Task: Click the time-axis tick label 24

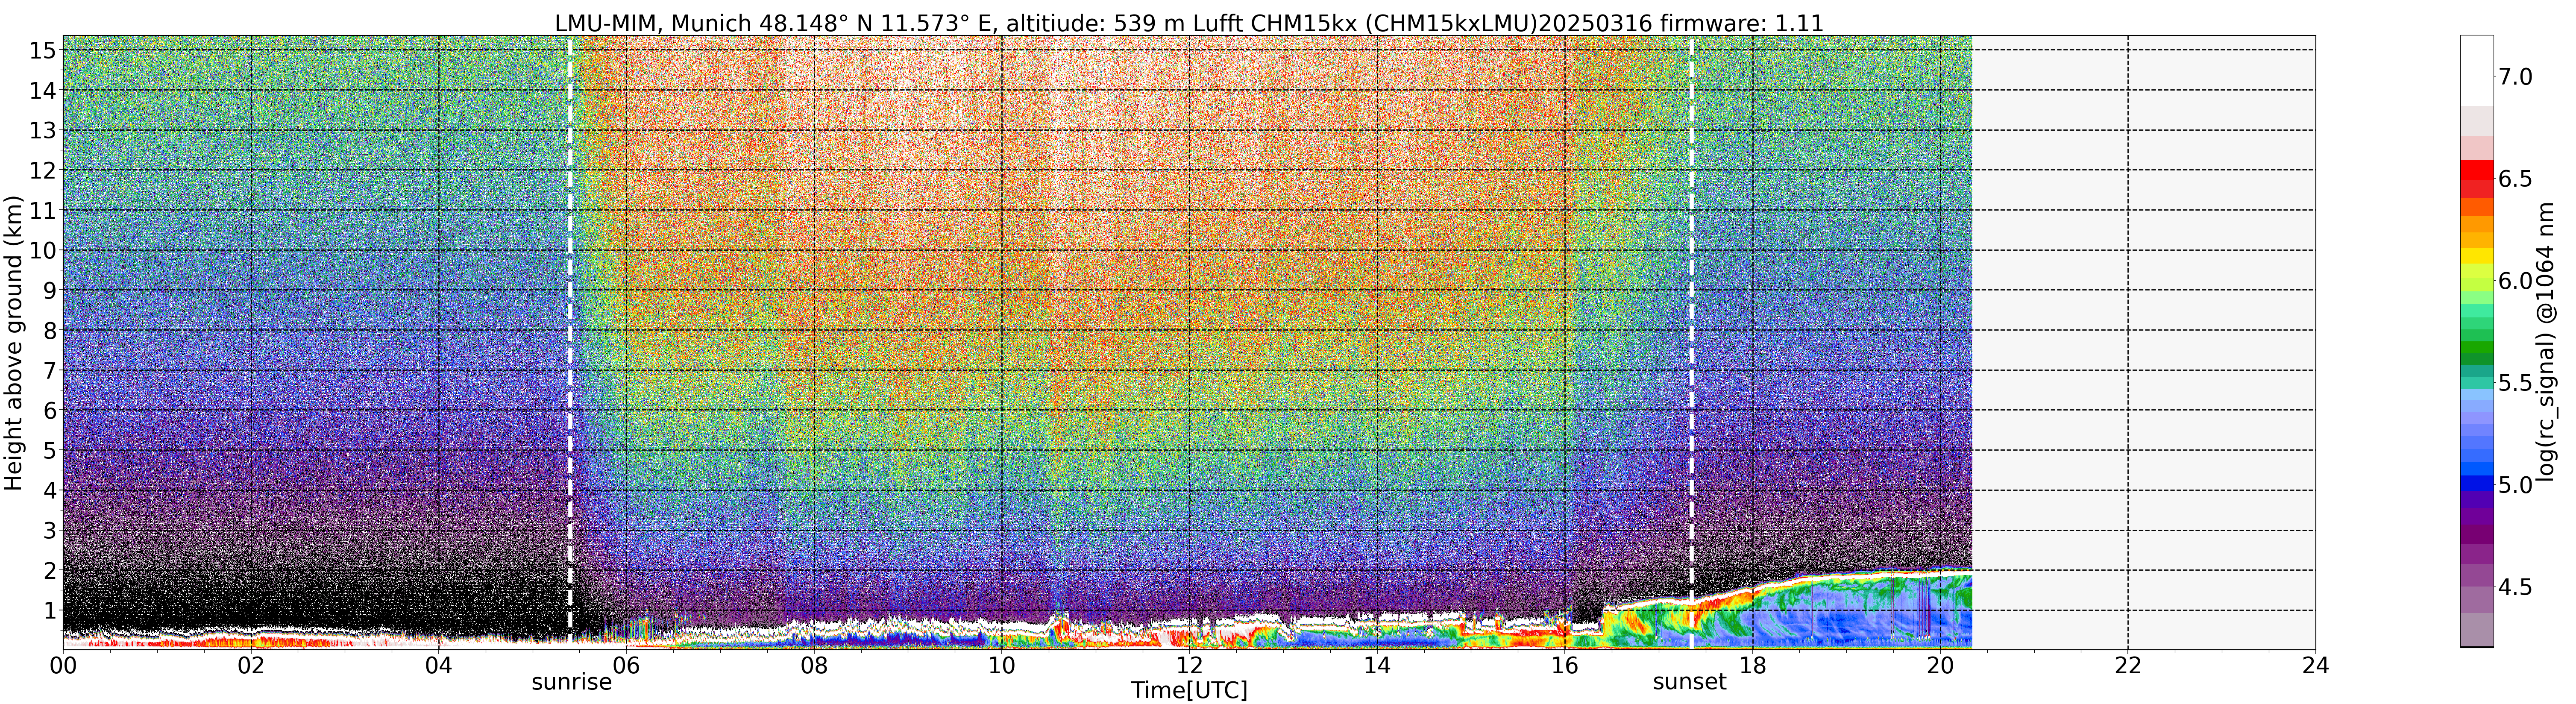Action: 2315,665
